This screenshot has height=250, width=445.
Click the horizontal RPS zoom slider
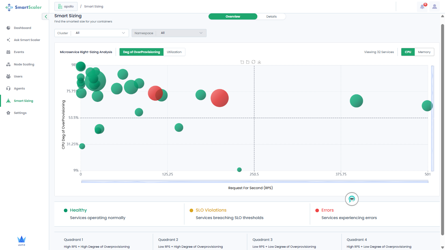click(x=254, y=181)
